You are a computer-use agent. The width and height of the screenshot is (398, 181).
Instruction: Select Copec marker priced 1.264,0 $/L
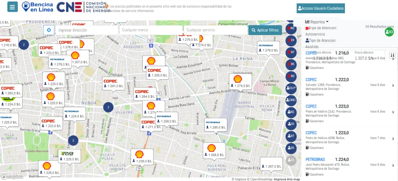coord(145,94)
